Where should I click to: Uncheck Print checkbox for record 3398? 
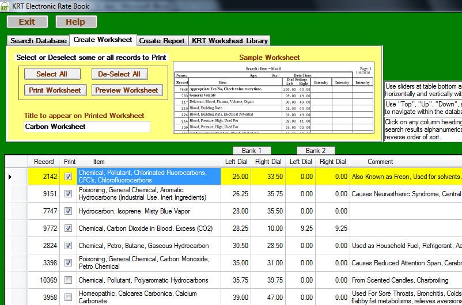click(x=69, y=262)
